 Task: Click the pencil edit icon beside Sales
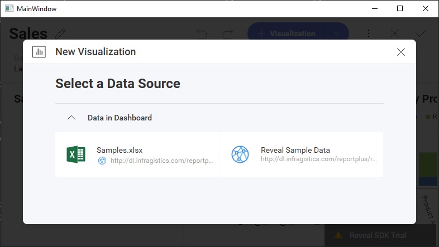[60, 33]
